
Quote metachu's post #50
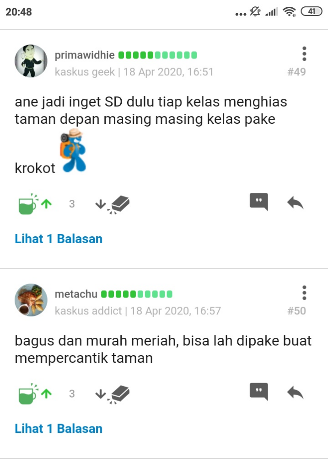coord(259,392)
